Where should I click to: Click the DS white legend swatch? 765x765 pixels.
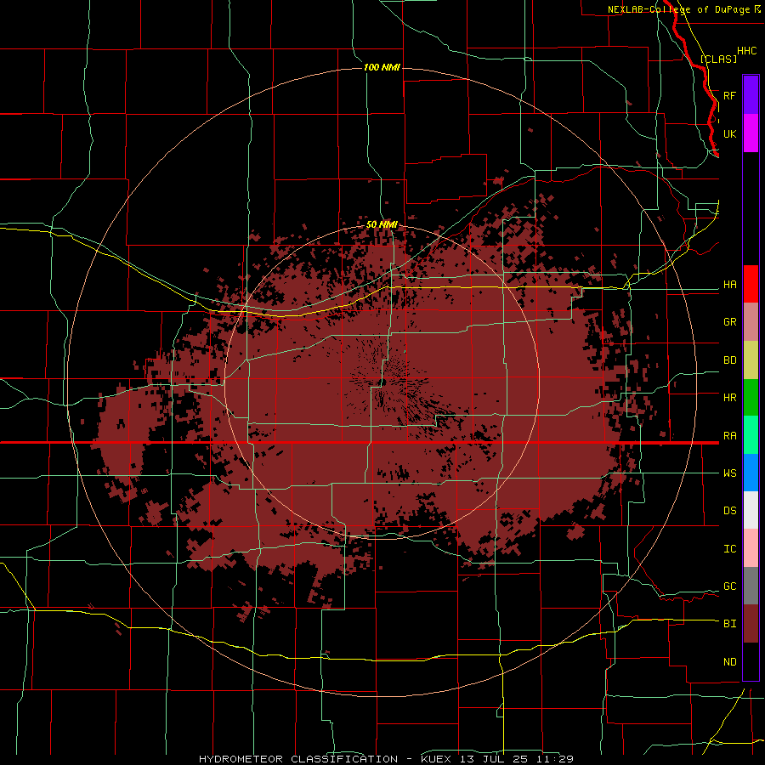(x=751, y=510)
